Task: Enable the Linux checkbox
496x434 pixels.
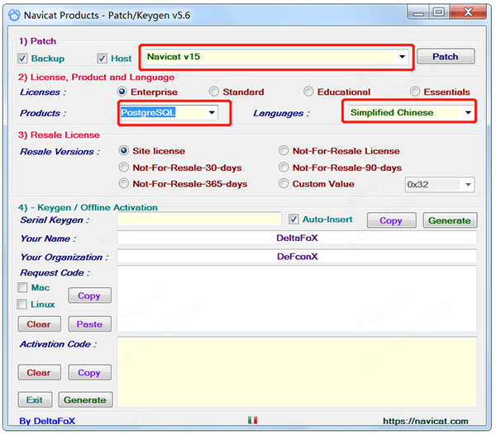Action: (x=21, y=304)
